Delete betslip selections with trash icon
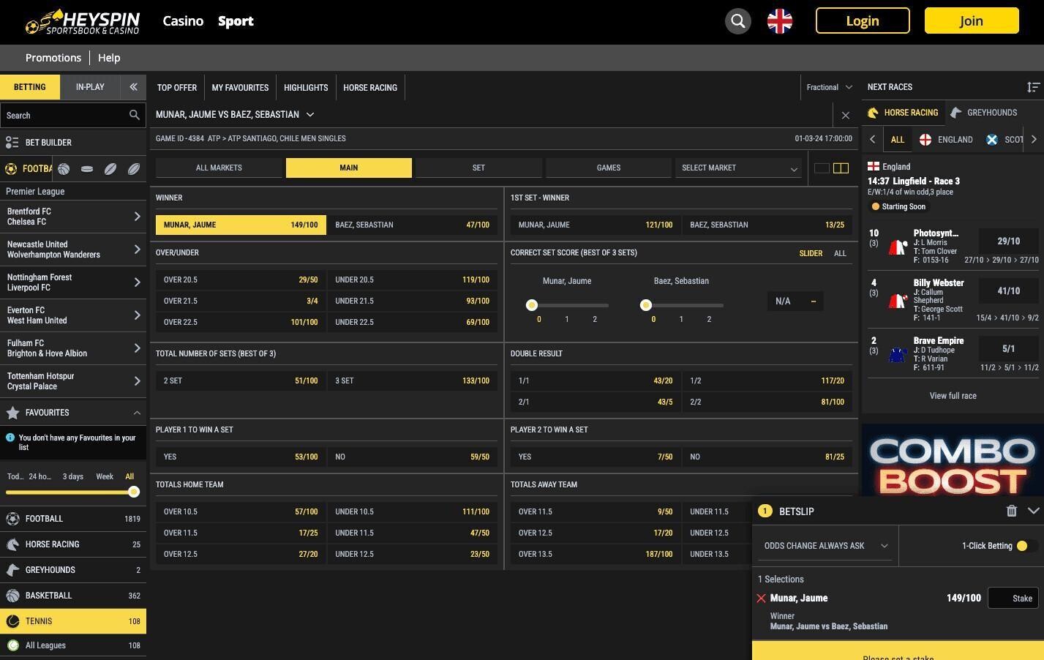 click(1011, 511)
